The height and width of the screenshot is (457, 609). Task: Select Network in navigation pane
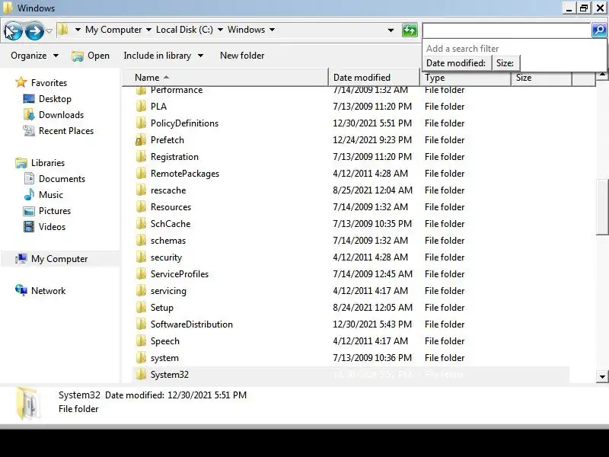point(40,291)
